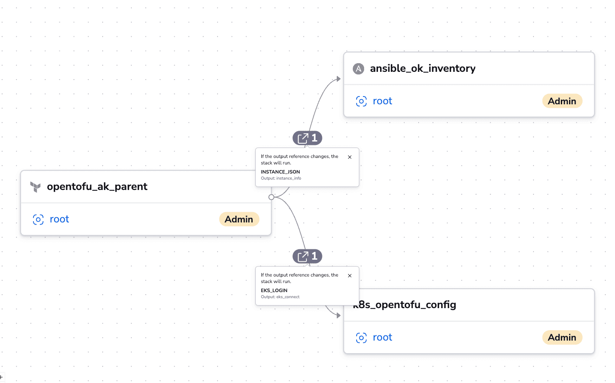Click the space icon in k8s_opentofu_config card

pyautogui.click(x=361, y=338)
